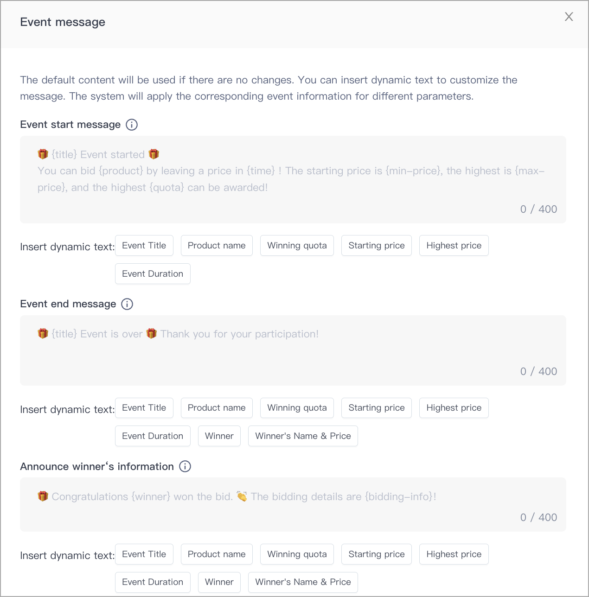Viewport: 589px width, 597px height.
Task: Insert Highest price into start message
Action: pos(454,246)
